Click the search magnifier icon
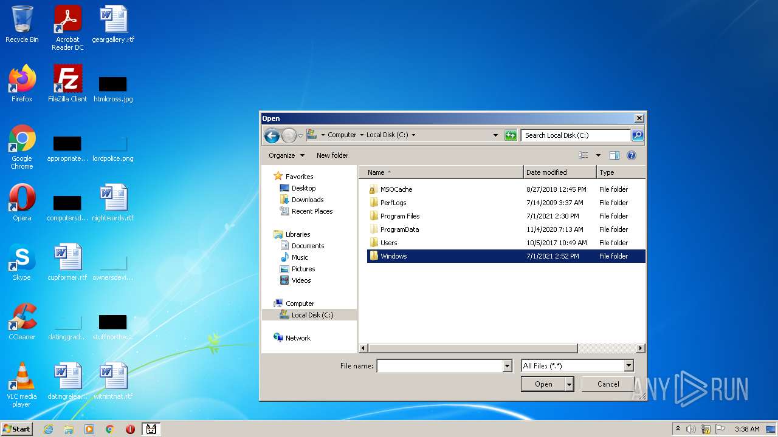Screen dimensions: 778x437 point(638,135)
